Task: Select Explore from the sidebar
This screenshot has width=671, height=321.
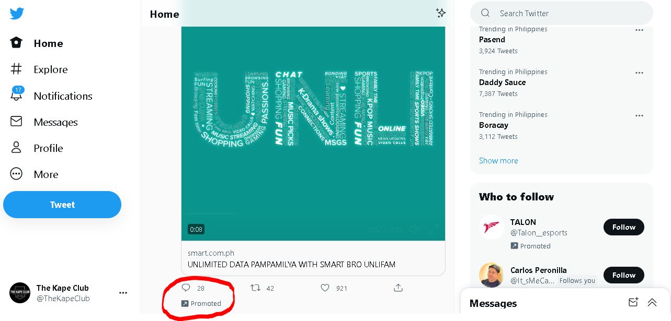Action: (50, 69)
